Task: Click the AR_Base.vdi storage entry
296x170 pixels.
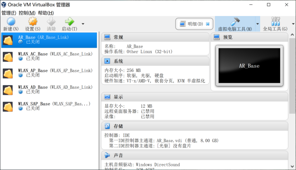Action: point(187,141)
